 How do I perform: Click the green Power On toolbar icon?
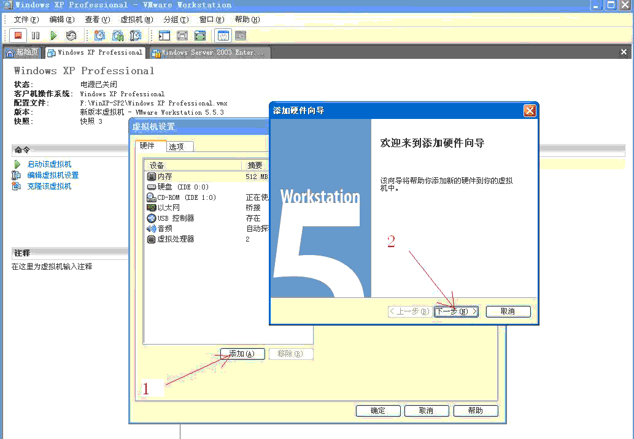[53, 36]
